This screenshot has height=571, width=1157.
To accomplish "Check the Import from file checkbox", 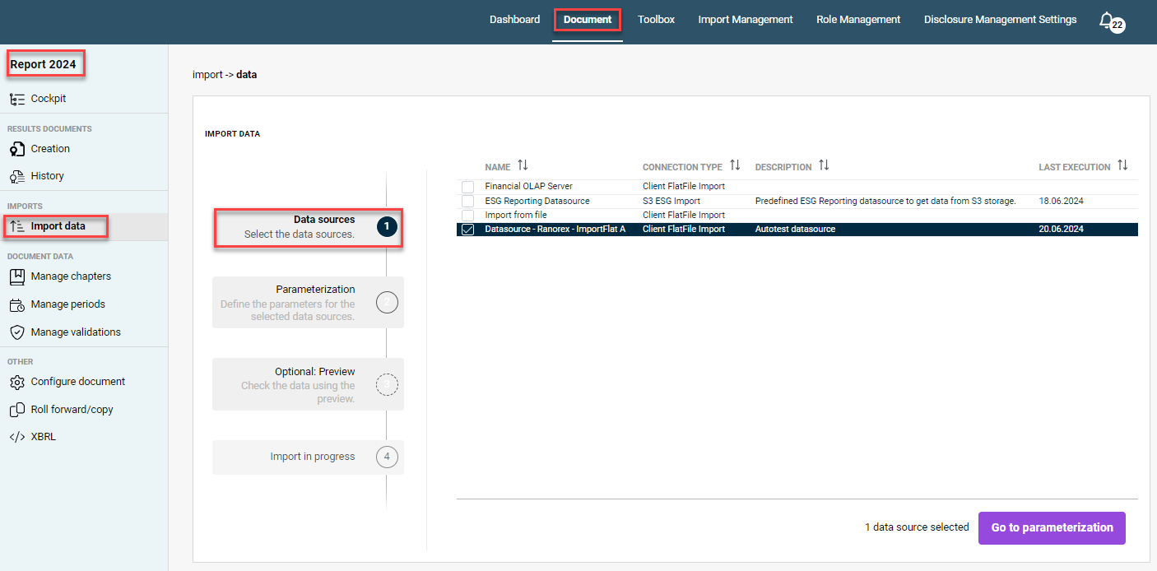I will (467, 216).
